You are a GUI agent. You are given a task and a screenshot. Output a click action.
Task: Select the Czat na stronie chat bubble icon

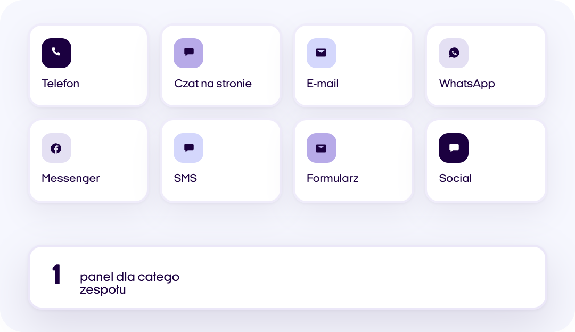pyautogui.click(x=188, y=53)
